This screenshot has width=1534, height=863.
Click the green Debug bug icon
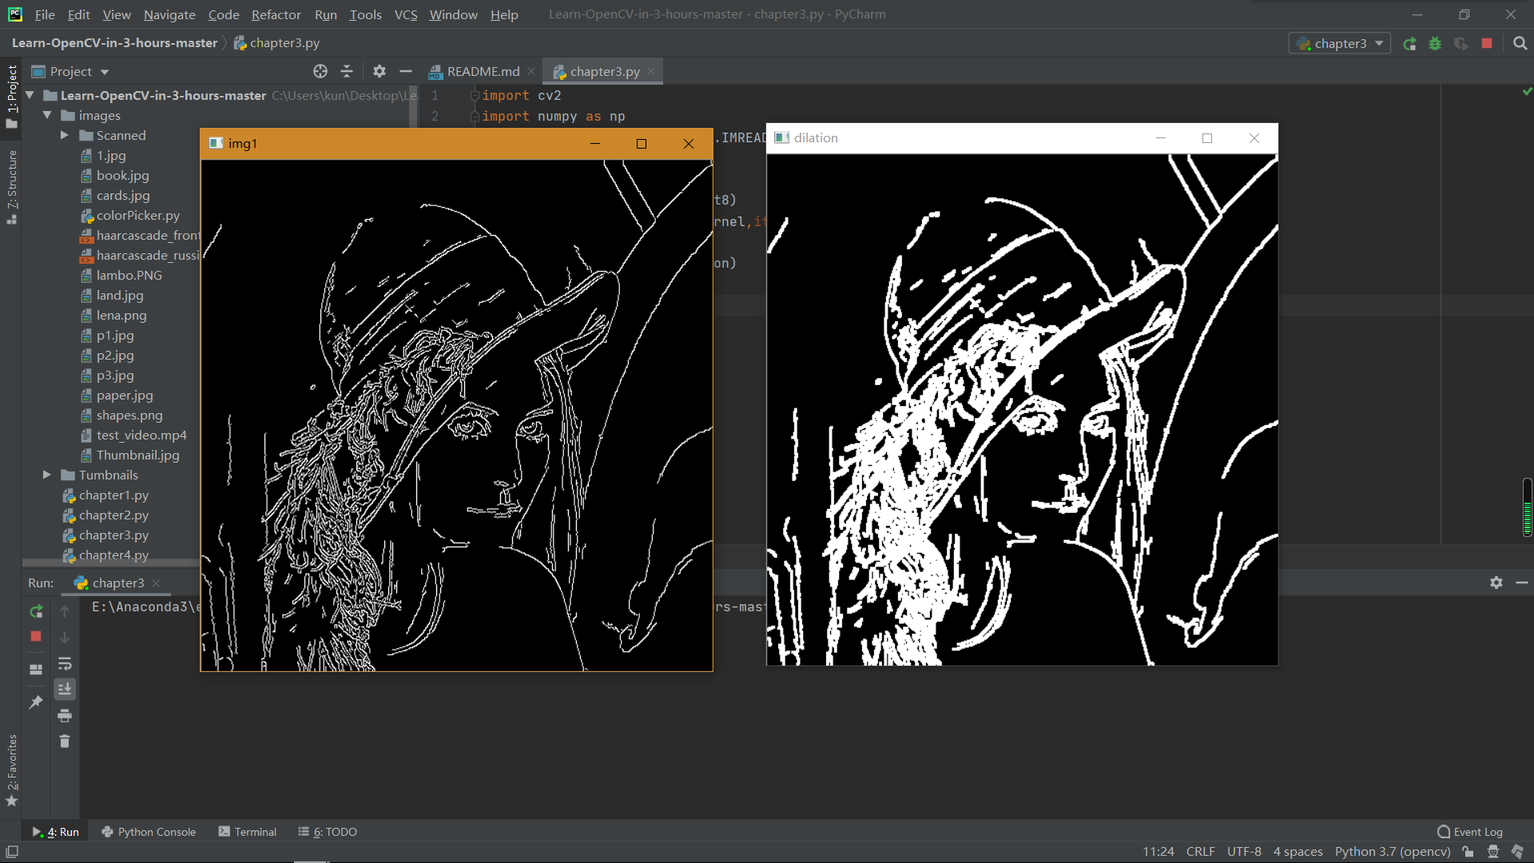(1435, 44)
